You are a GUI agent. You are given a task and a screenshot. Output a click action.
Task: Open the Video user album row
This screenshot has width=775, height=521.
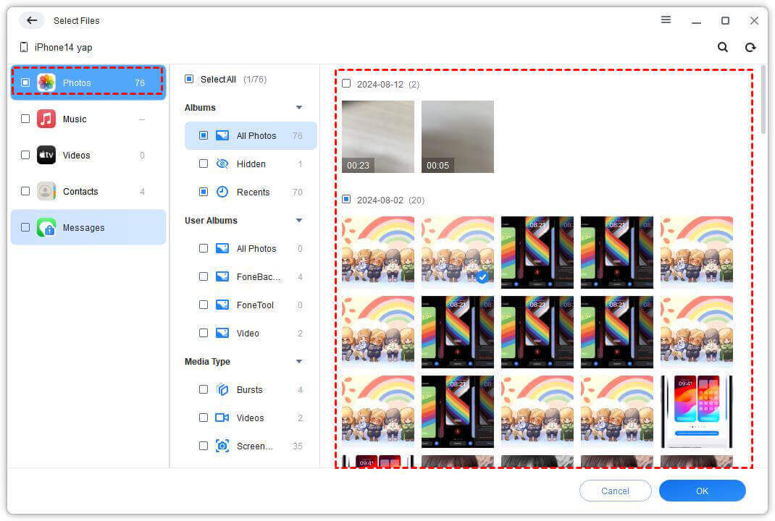251,333
